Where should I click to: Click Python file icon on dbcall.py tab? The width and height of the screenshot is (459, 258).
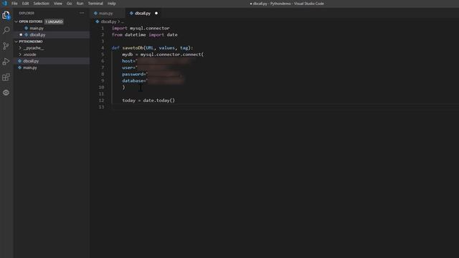click(131, 13)
